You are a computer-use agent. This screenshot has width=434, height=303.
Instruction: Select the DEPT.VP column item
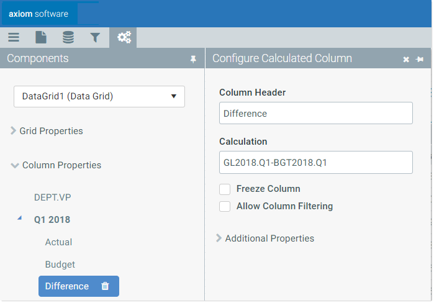coord(52,197)
